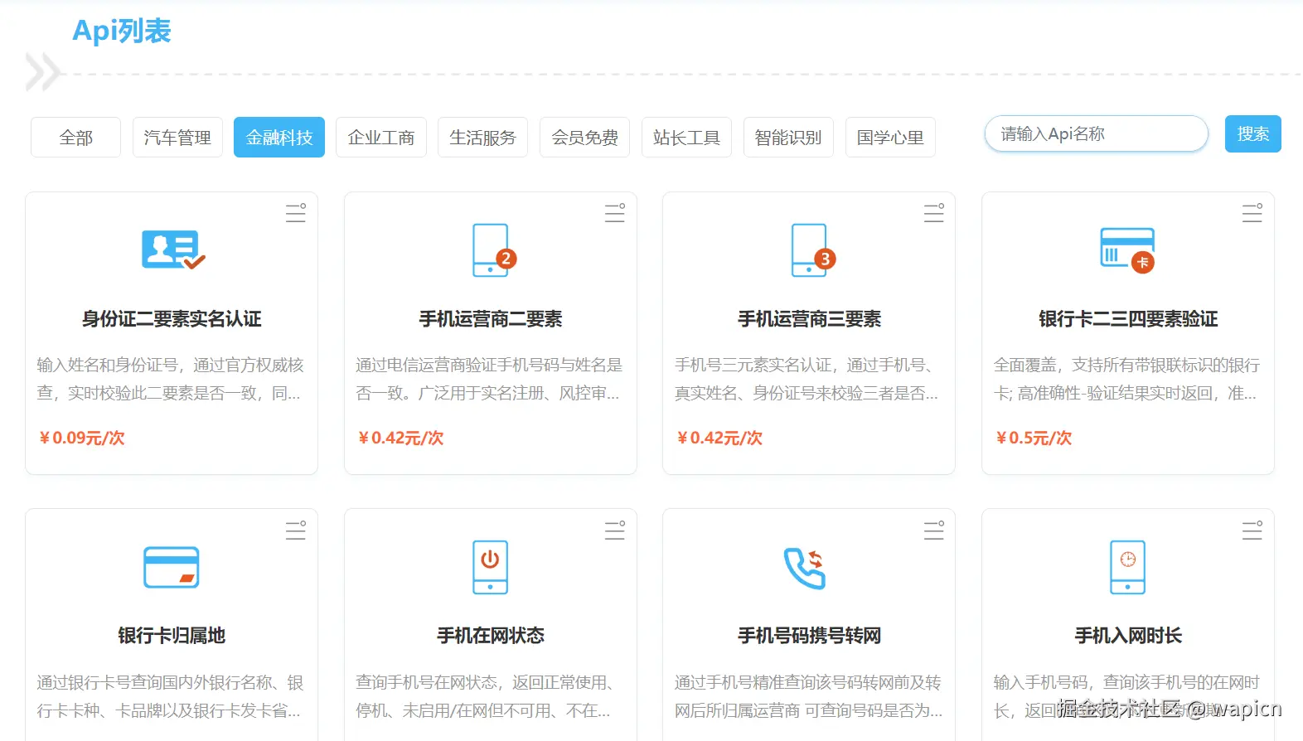
Task: Open the 手机在网状态 title
Action: 491,636
